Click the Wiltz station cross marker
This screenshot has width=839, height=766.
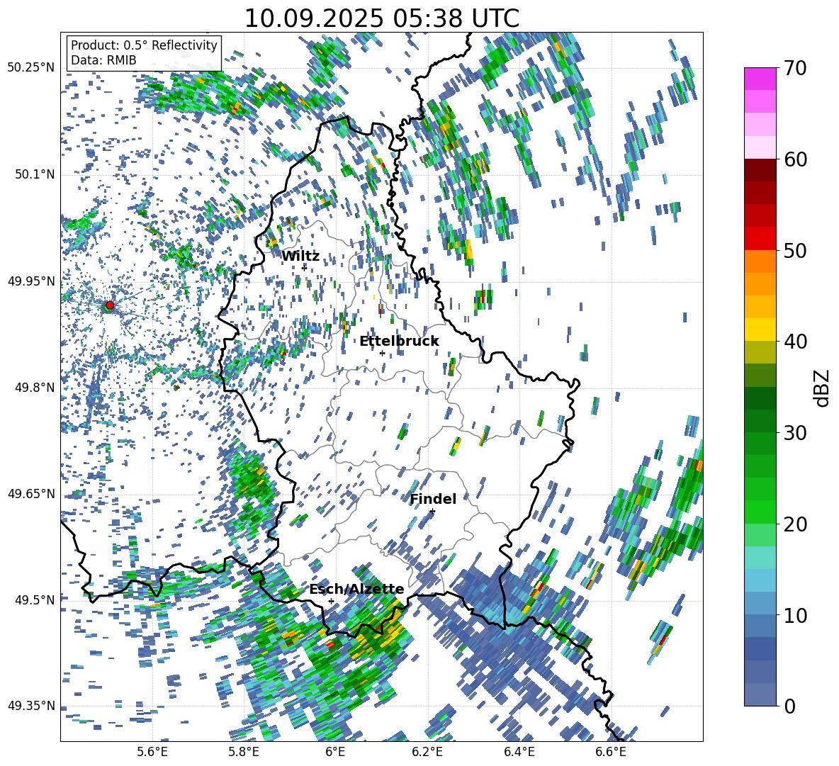point(304,268)
